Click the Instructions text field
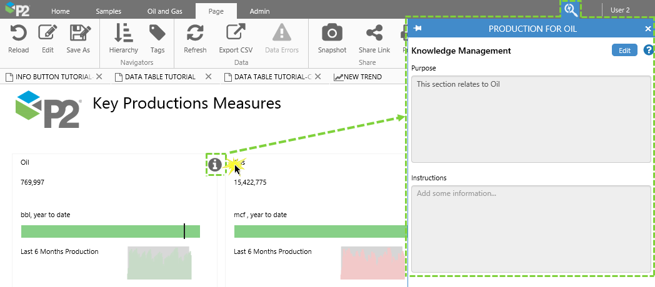 point(531,229)
